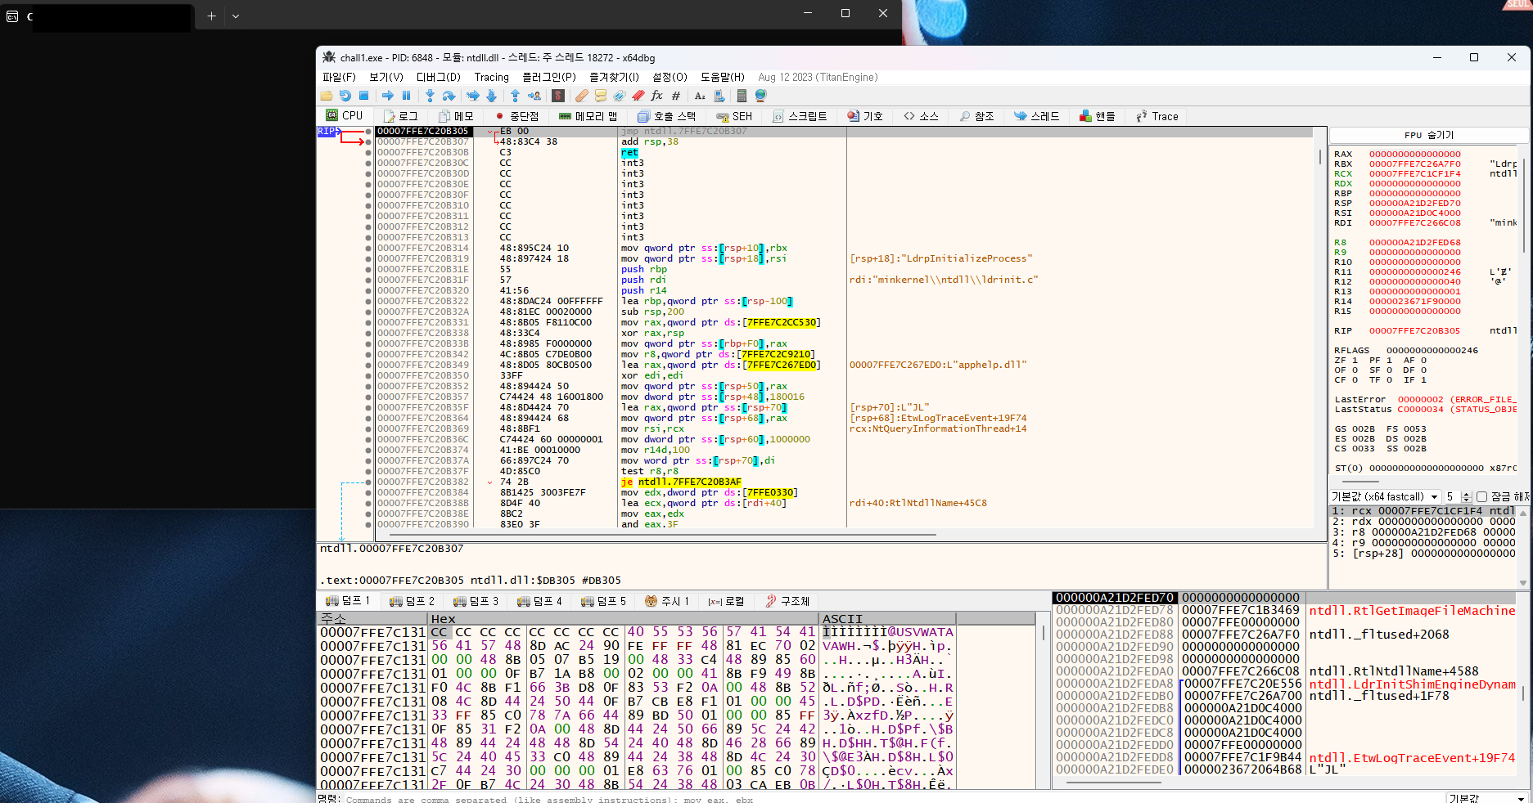Open the 호출 스택 tab

tap(666, 116)
